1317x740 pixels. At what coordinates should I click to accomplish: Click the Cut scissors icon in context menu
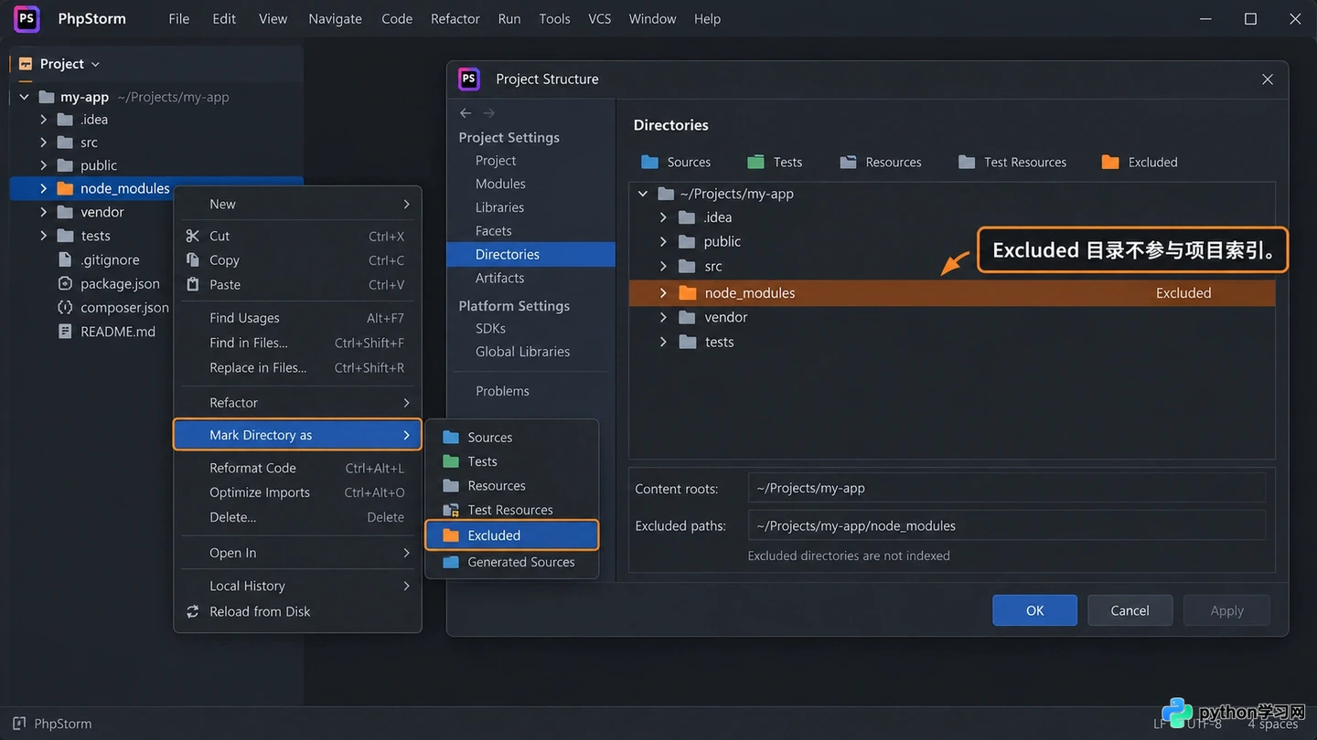pos(192,236)
